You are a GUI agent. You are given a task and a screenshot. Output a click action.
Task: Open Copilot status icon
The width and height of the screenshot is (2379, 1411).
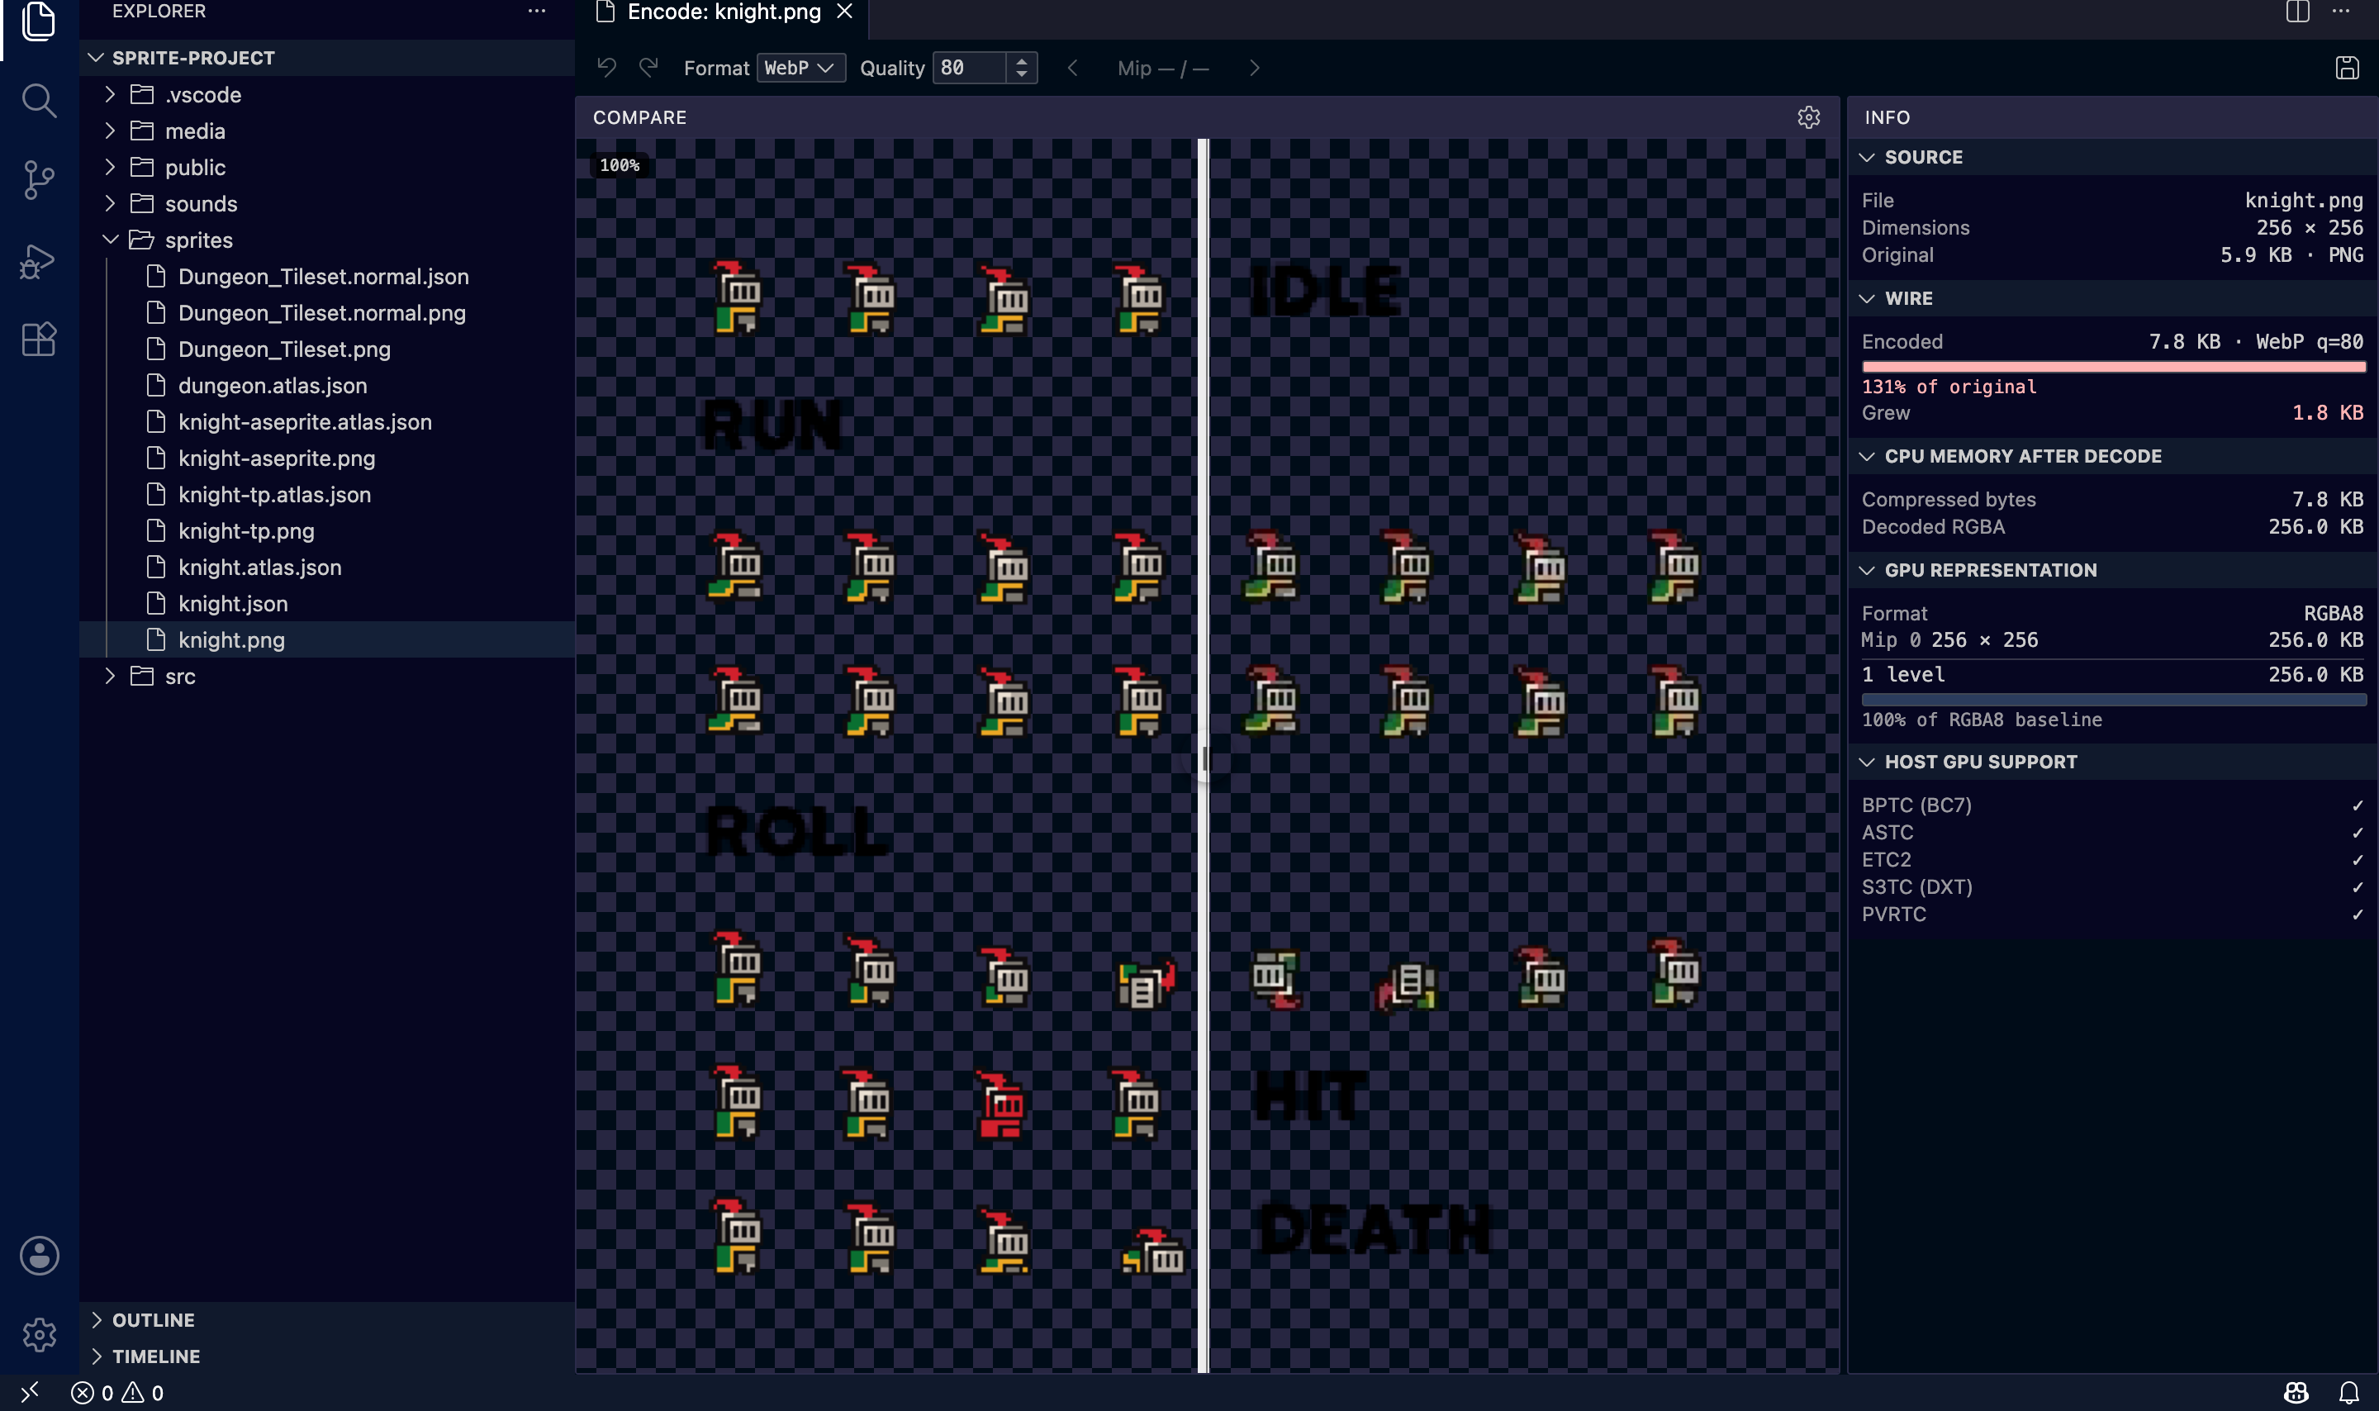[x=2296, y=1392]
